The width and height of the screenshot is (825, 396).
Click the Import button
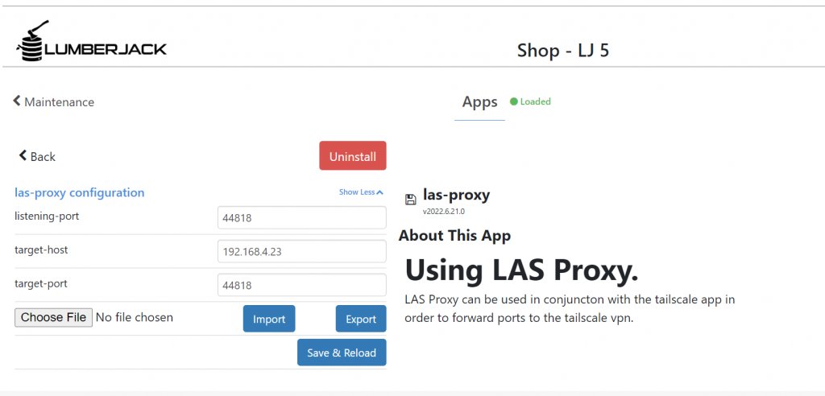coord(269,319)
